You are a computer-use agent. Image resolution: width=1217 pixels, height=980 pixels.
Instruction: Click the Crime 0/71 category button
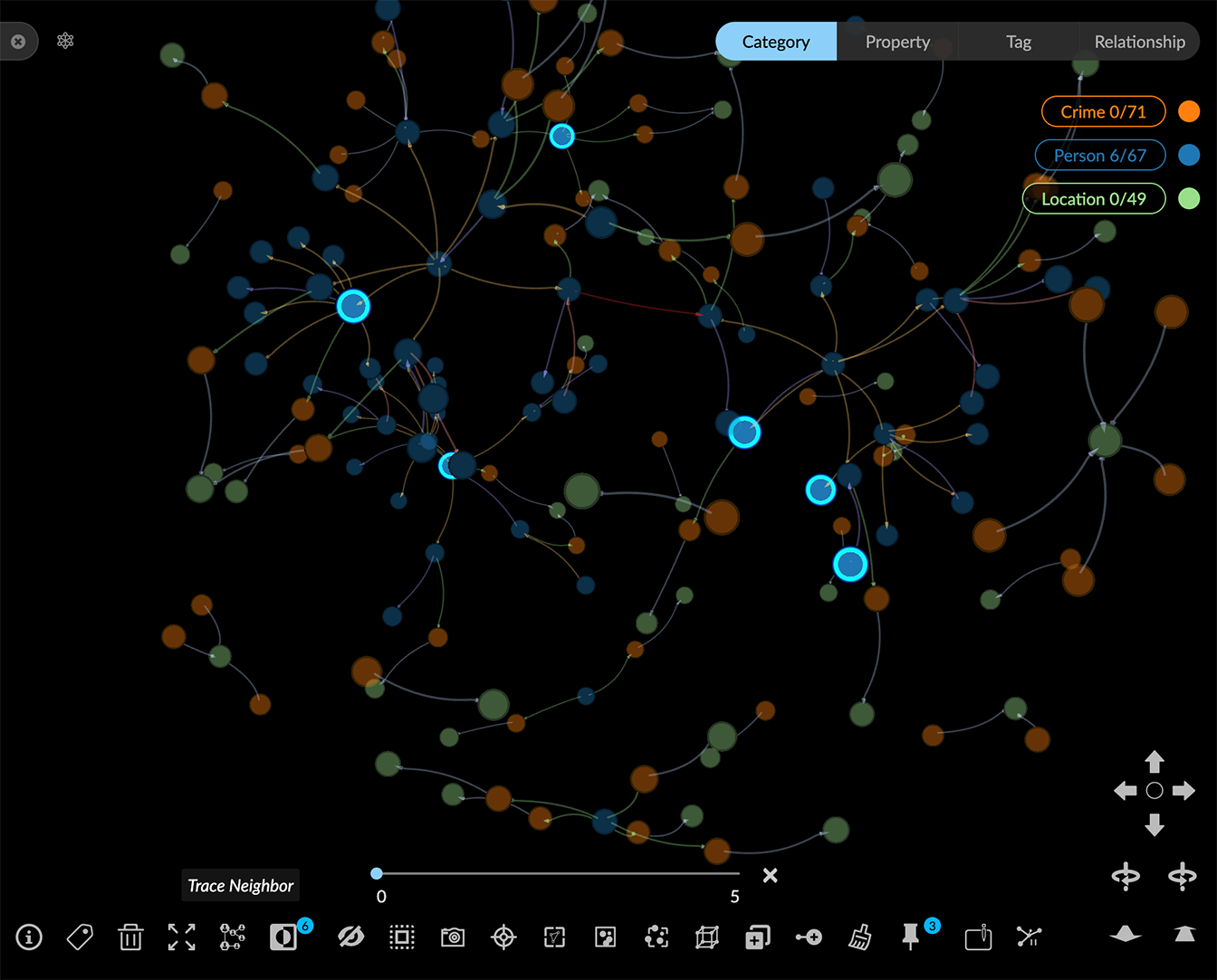coord(1102,112)
